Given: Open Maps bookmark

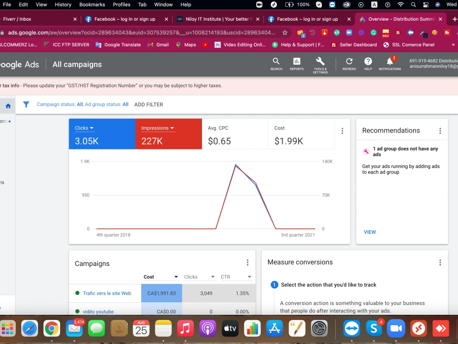Looking at the screenshot, I should (x=186, y=45).
